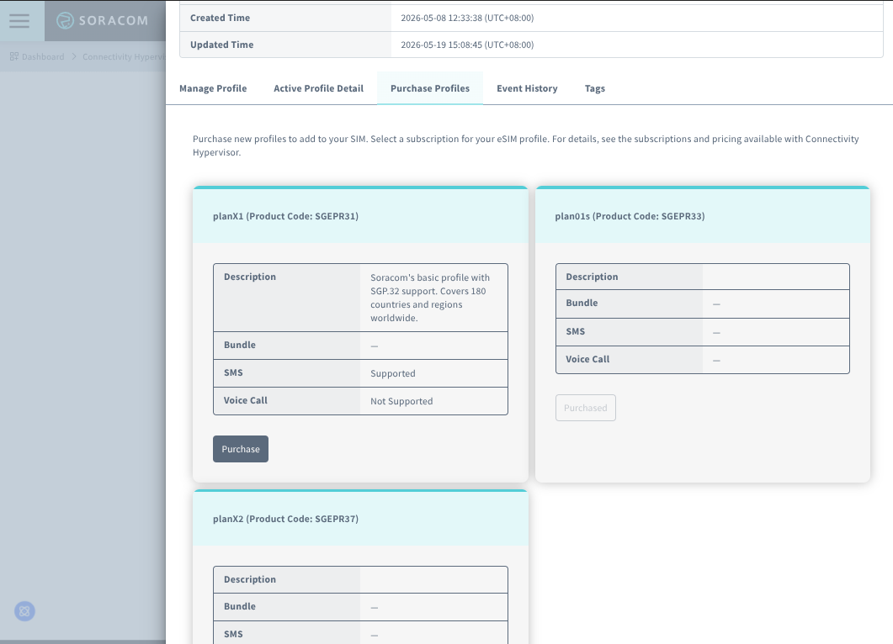Image resolution: width=893 pixels, height=644 pixels.
Task: Click the planX2 Description label
Action: coord(249,579)
